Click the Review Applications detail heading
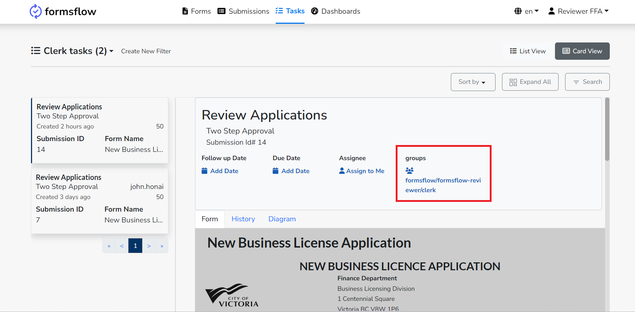This screenshot has height=312, width=635. pyautogui.click(x=264, y=115)
